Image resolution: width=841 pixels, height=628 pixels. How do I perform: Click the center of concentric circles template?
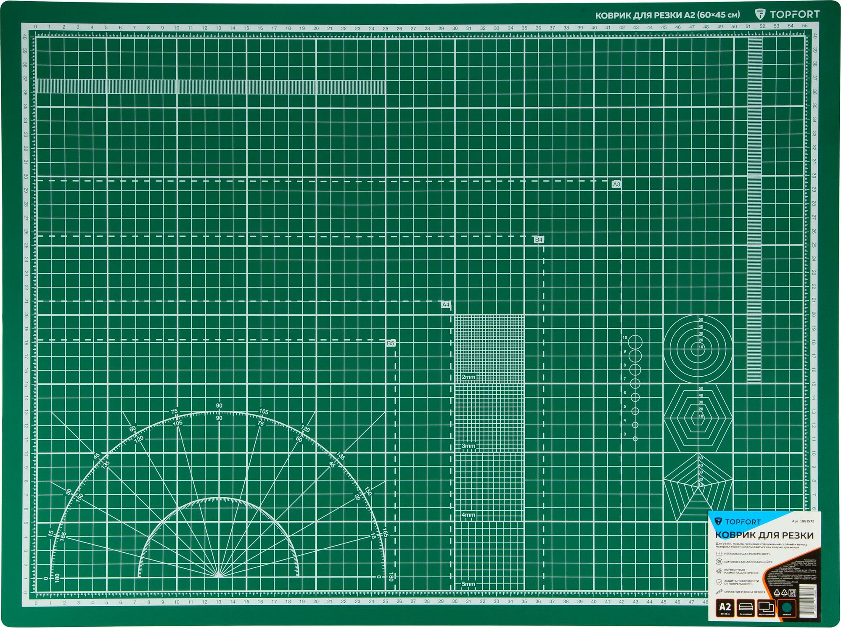(698, 348)
